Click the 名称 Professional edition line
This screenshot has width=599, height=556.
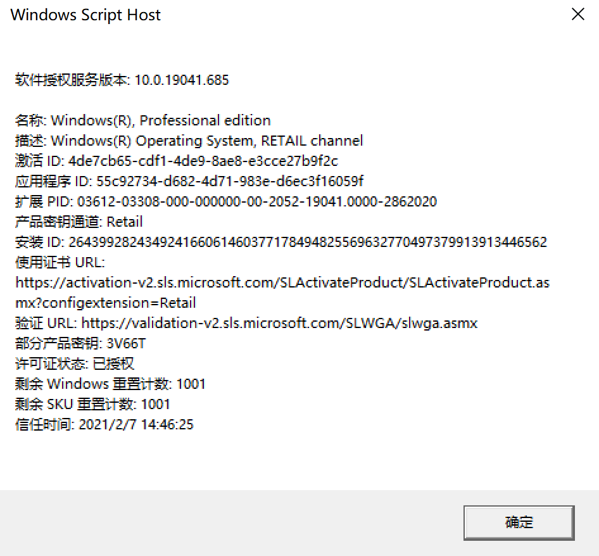pos(143,120)
